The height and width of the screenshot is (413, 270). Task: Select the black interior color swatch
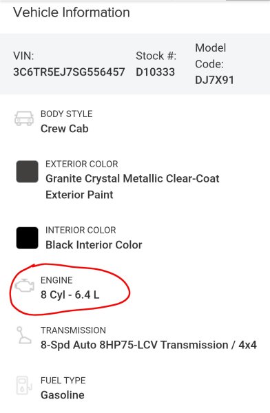pos(27,238)
